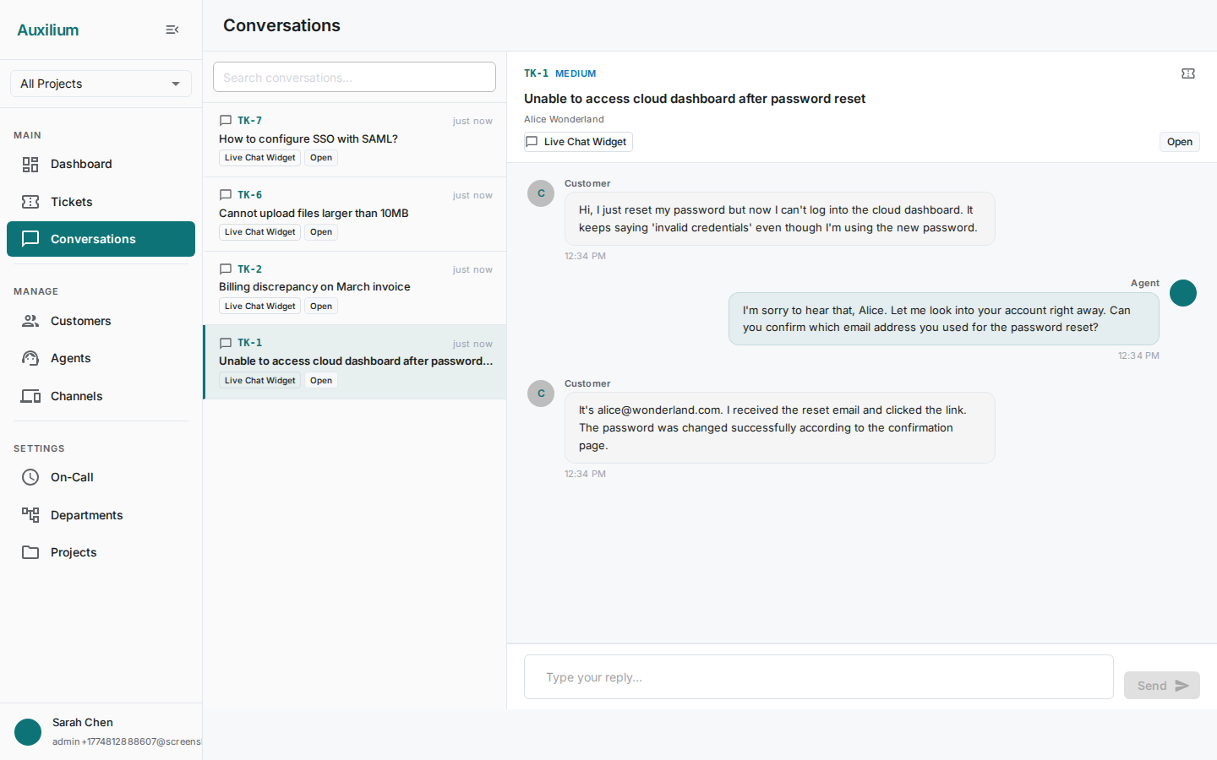Expand the Open status selector in conversation header
This screenshot has height=760, width=1217.
click(x=1179, y=141)
